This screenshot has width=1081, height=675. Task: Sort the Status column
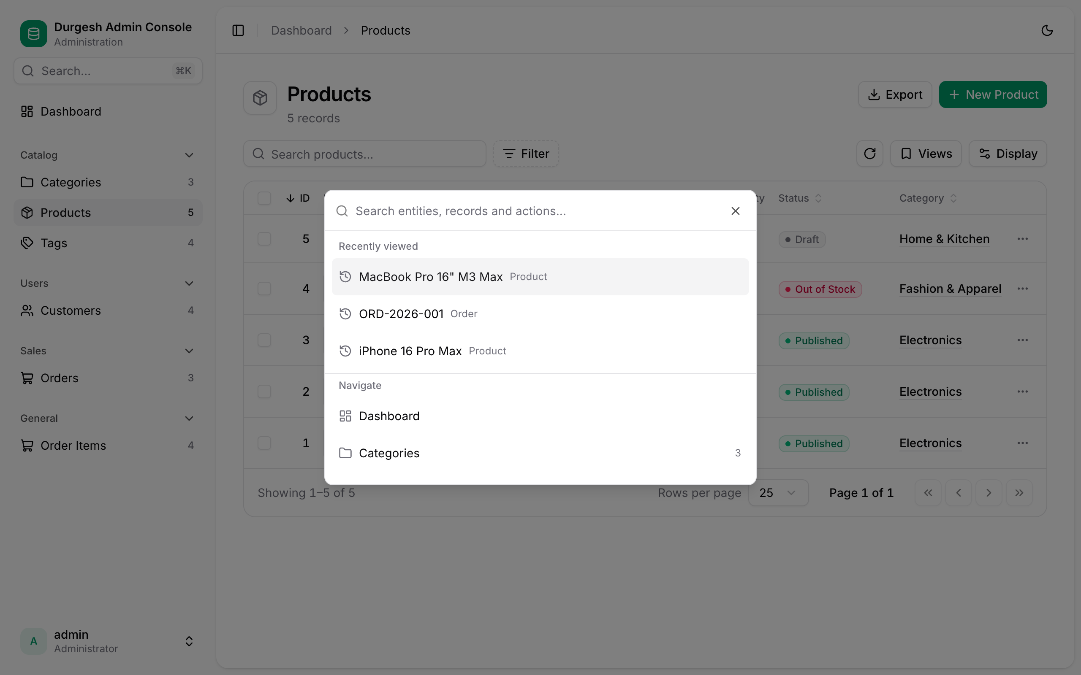(818, 198)
